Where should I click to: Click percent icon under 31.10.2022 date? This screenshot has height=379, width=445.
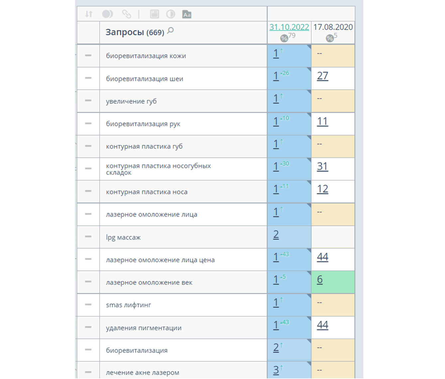pos(284,38)
